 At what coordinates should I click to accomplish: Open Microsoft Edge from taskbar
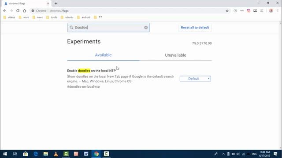[x=36, y=154]
